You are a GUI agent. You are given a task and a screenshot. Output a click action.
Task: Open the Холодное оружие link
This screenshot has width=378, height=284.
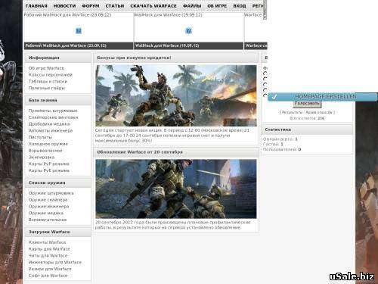(x=48, y=144)
